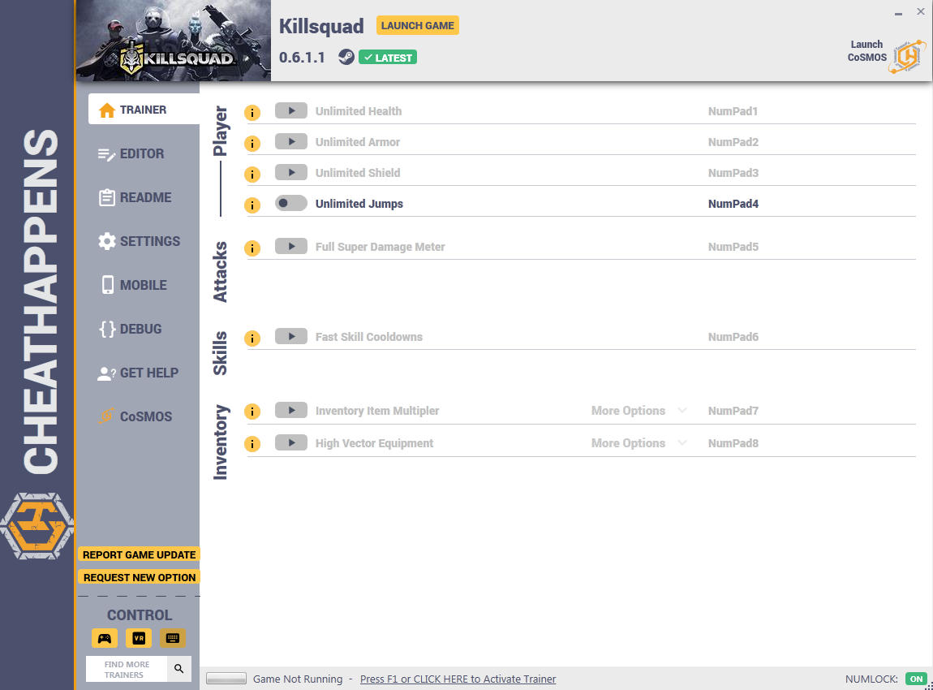Click the NumPad7 hotkey label

[x=733, y=411]
